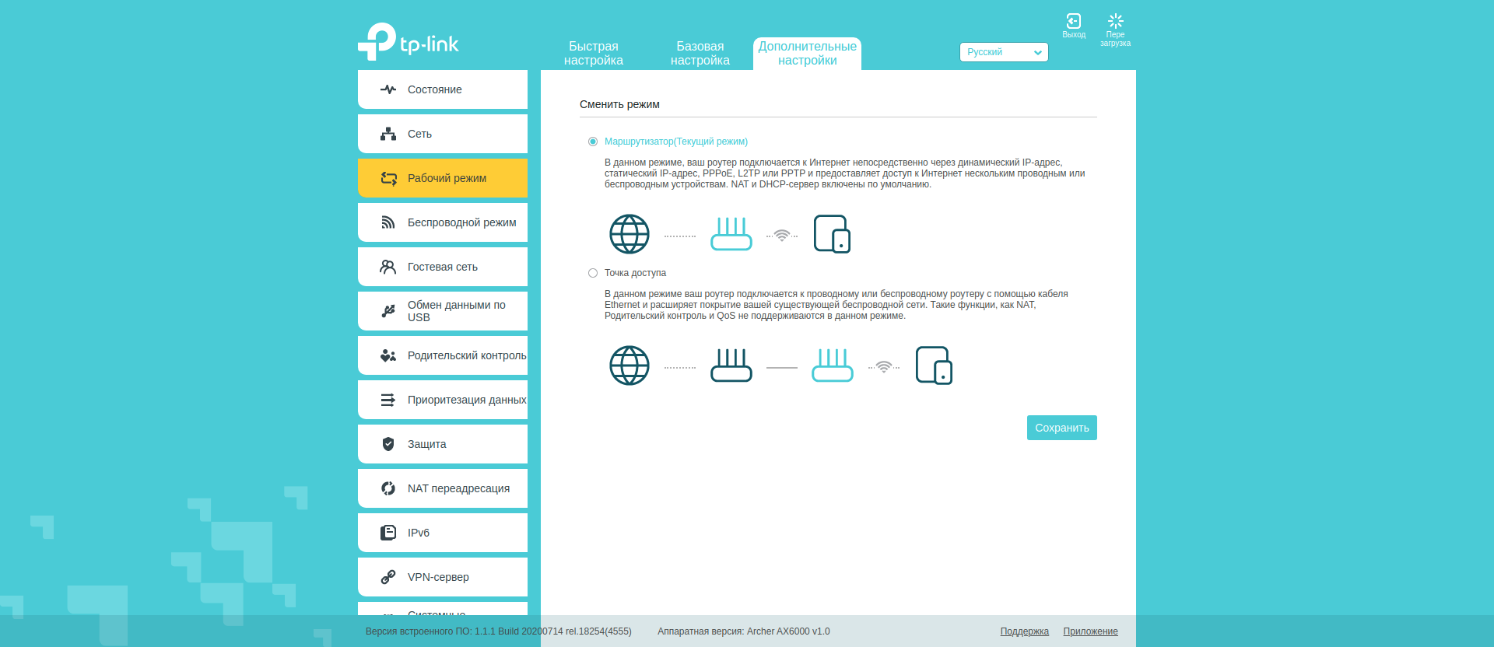Click the VPN-сервер link icon

[388, 577]
